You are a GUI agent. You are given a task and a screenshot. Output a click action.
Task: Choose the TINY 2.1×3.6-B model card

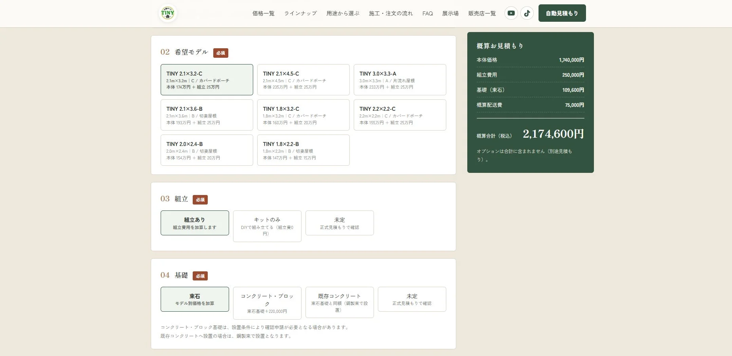(x=207, y=115)
